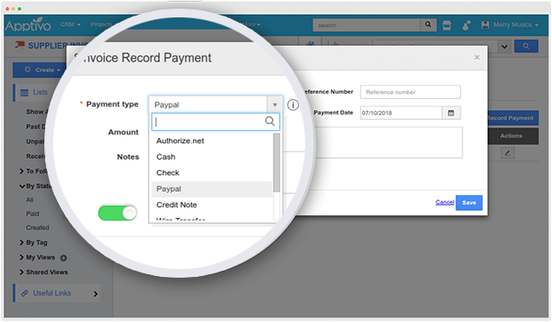Open the notifications icon next to store

click(466, 25)
